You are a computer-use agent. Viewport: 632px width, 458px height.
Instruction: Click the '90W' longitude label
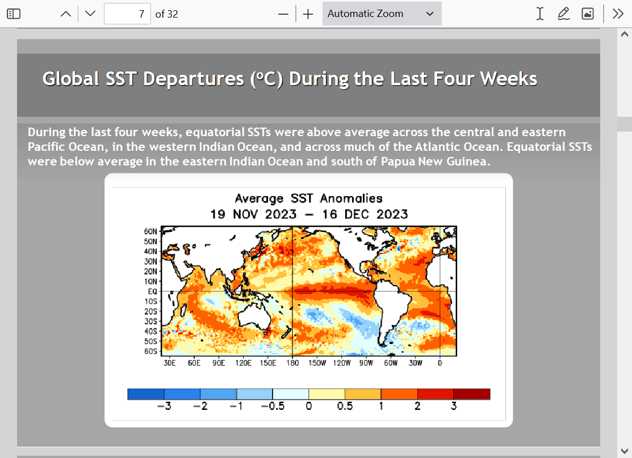pos(366,363)
